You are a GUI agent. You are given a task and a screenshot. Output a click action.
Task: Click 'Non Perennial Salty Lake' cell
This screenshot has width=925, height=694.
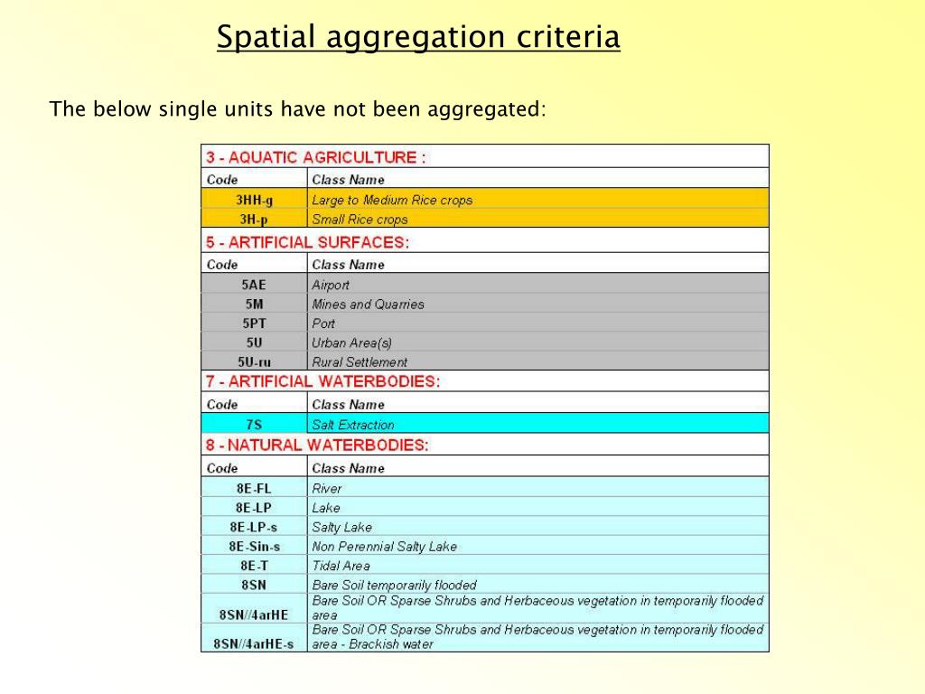[x=538, y=547]
